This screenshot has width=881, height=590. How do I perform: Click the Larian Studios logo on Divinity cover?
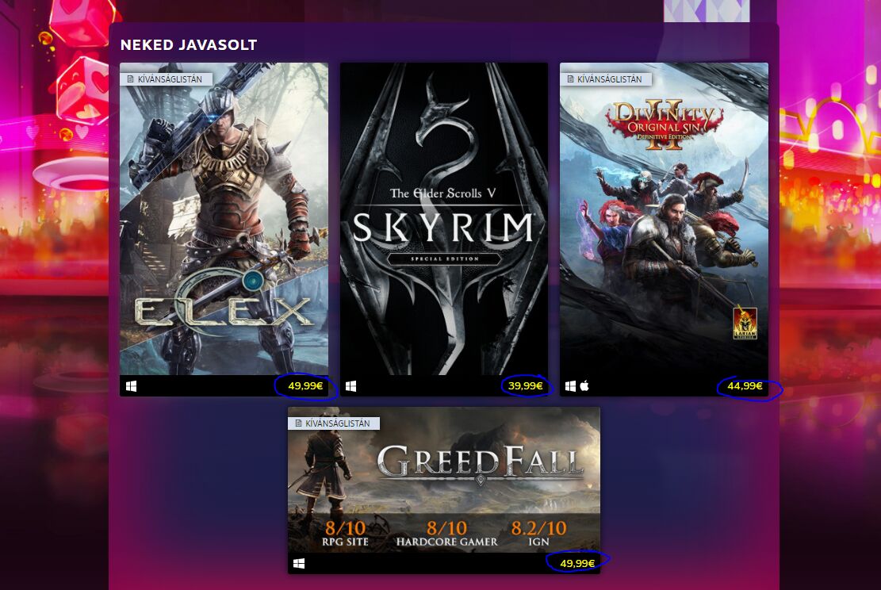click(x=745, y=323)
